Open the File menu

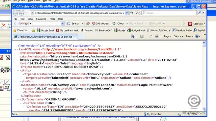pos(16,19)
